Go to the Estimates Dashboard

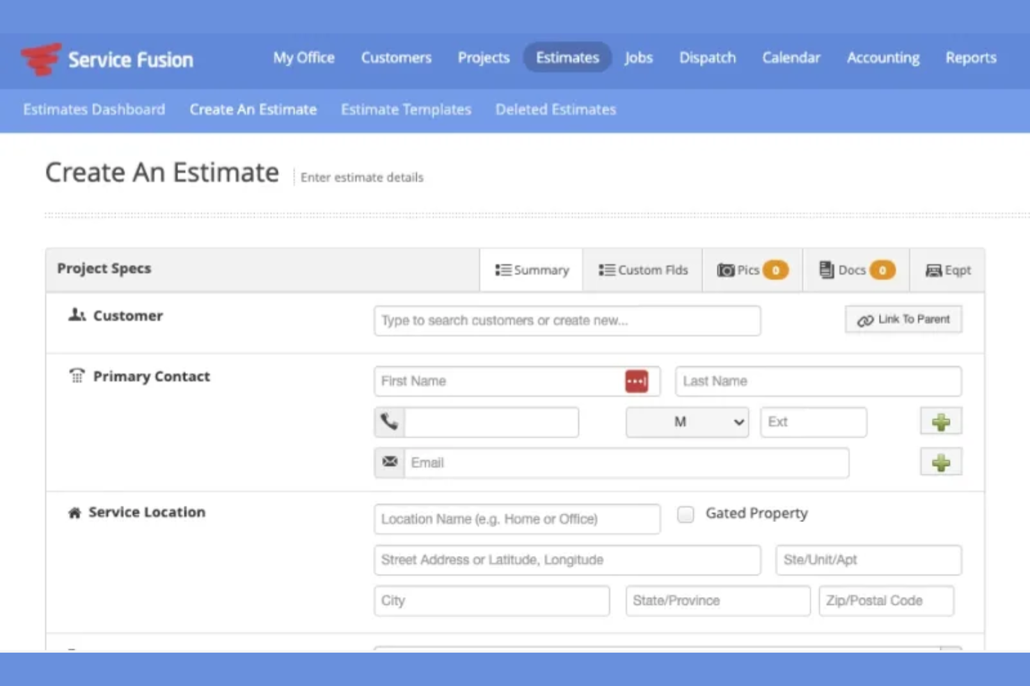(x=94, y=109)
